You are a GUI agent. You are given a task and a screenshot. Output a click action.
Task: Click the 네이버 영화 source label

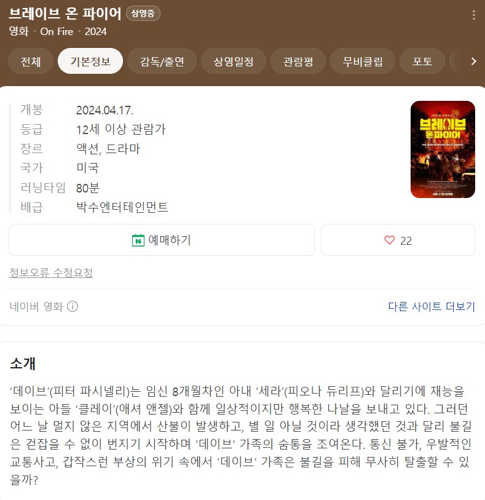(x=36, y=306)
